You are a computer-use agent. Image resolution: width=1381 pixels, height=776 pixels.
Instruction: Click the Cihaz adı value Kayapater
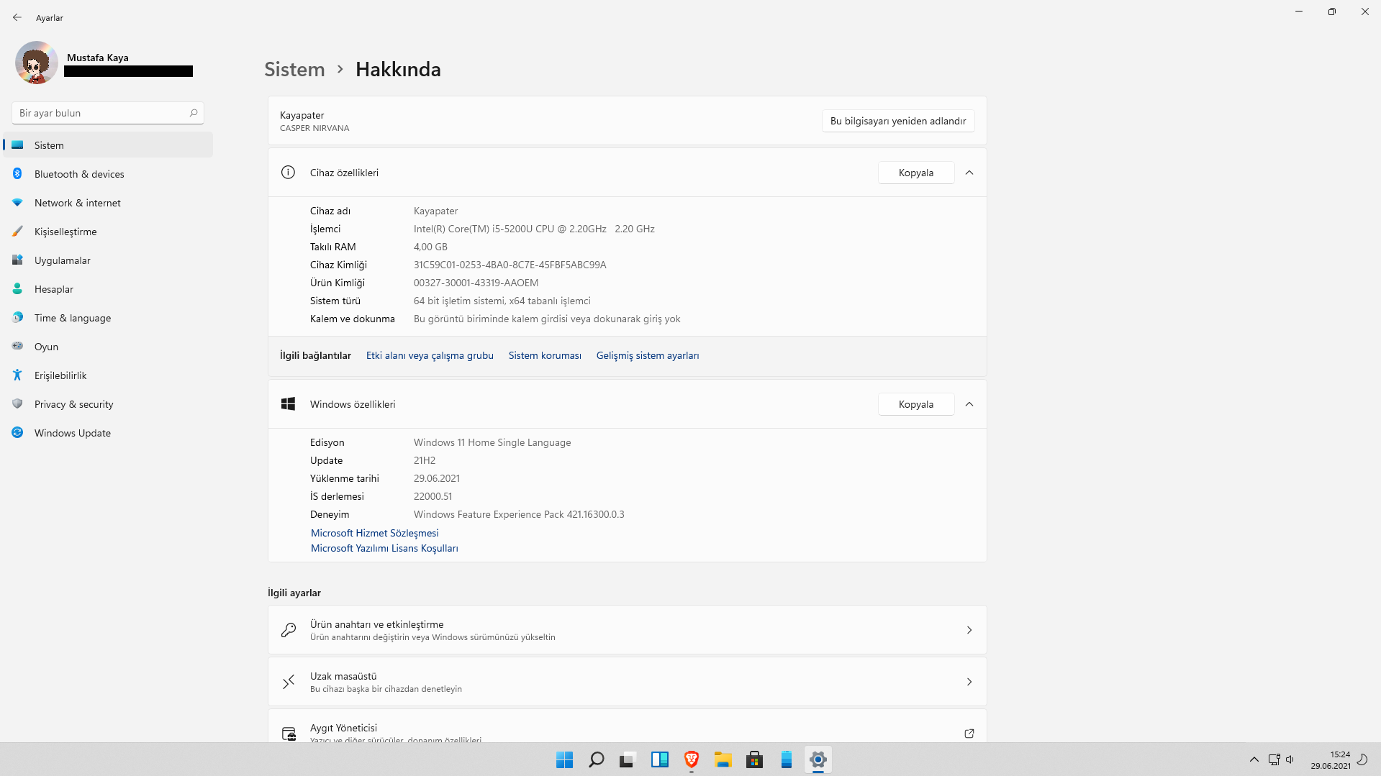(x=435, y=211)
